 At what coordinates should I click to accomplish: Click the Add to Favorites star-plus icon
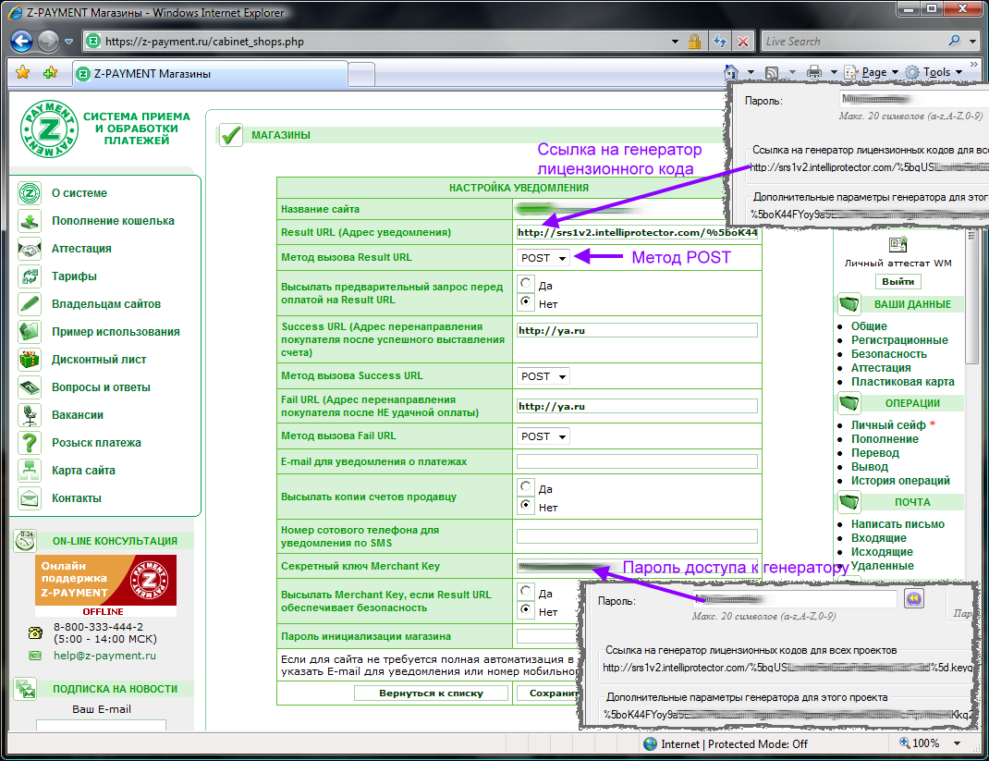51,72
